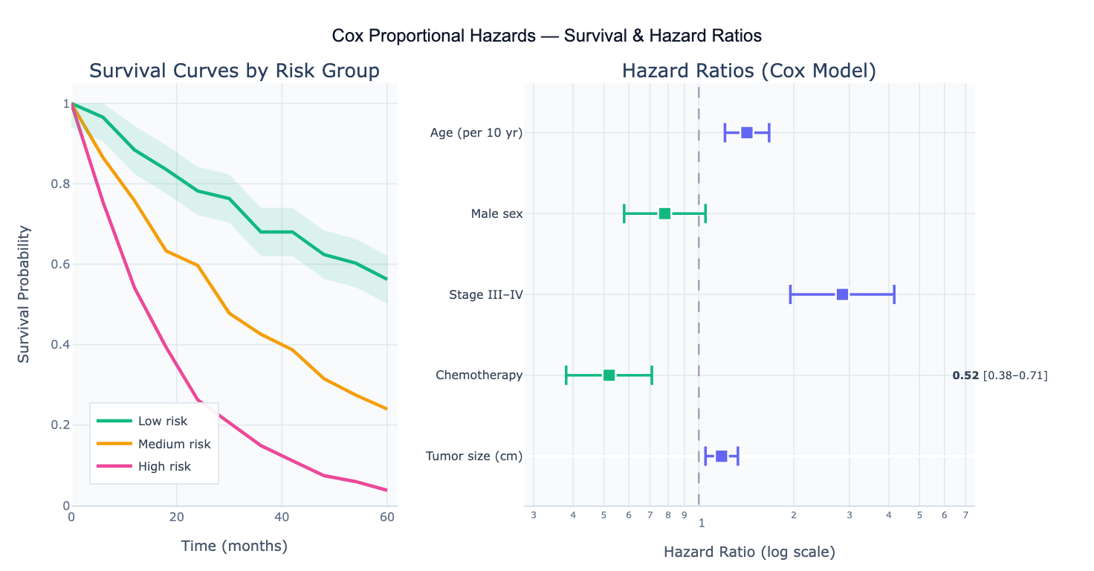
Task: Click the Male sex hazard ratio marker
Action: (x=664, y=213)
